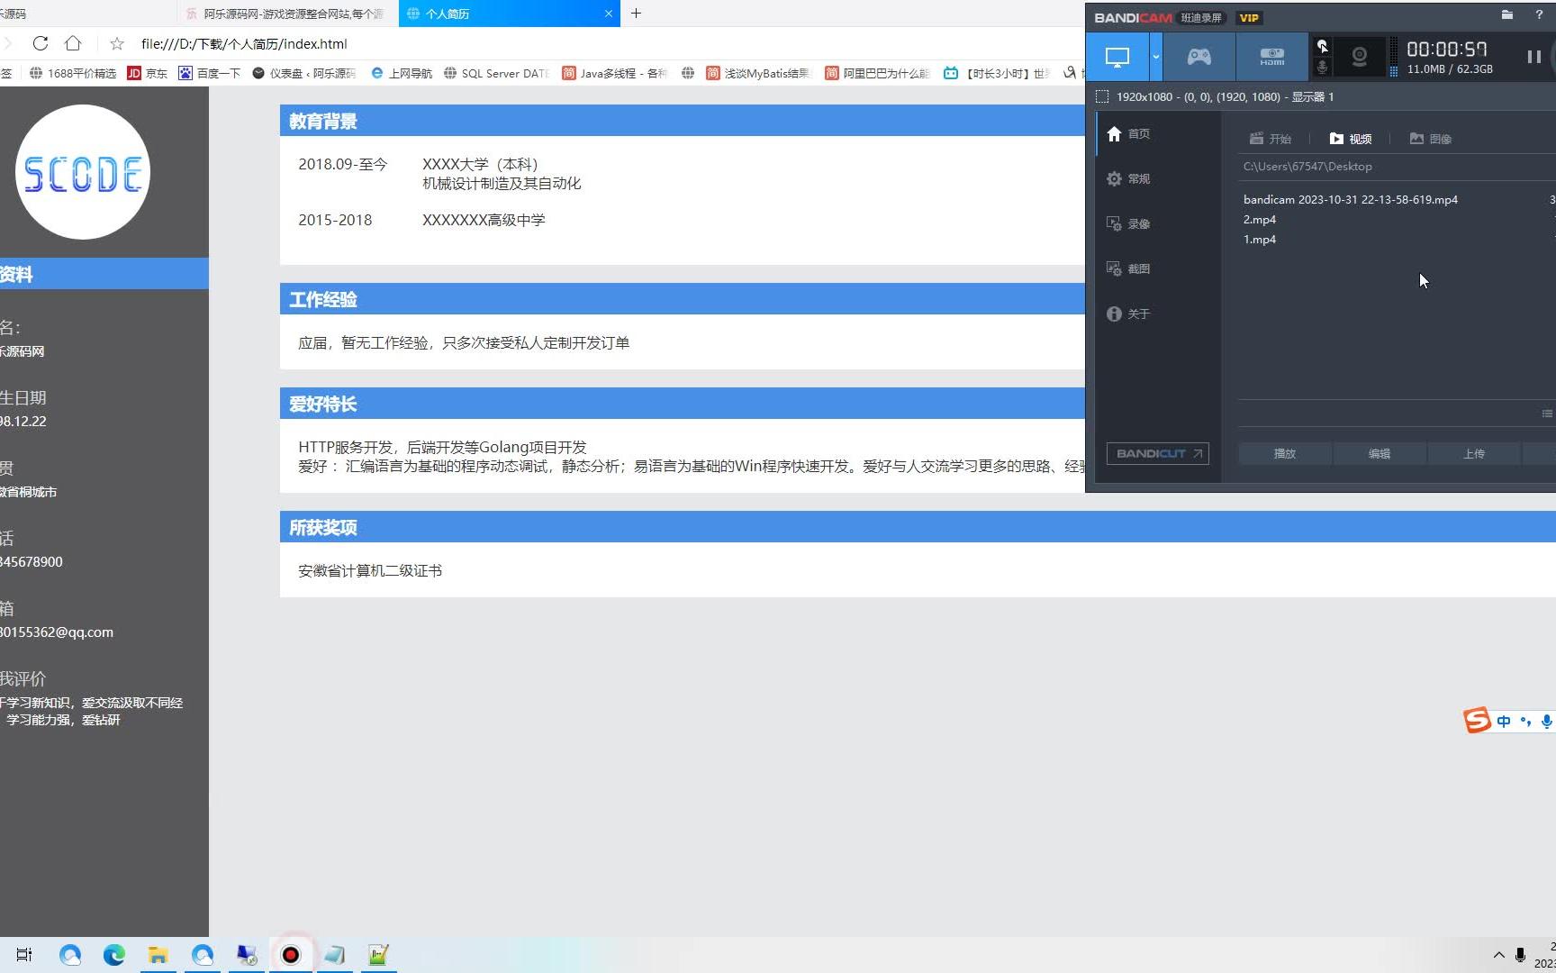Image resolution: width=1556 pixels, height=973 pixels.
Task: Open the 常规 settings in Bandicam sidebar
Action: pos(1129,178)
